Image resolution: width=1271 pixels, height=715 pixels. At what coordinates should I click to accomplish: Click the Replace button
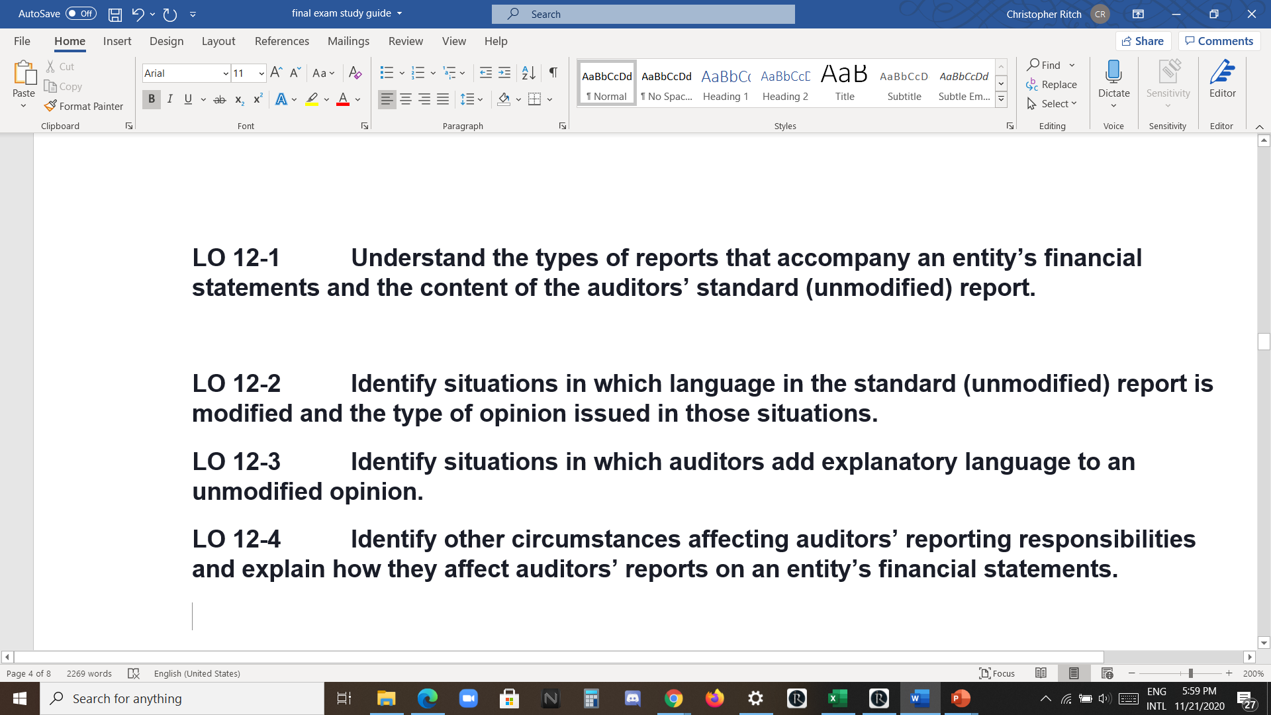coord(1053,84)
